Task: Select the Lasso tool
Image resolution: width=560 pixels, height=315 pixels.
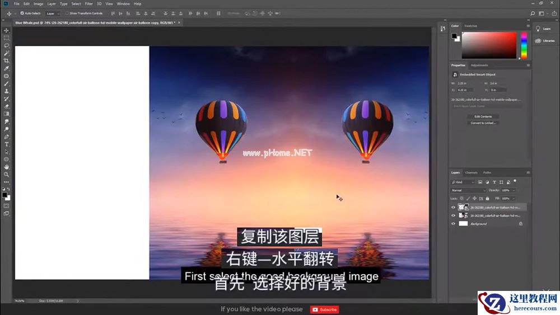Action: pos(6,46)
